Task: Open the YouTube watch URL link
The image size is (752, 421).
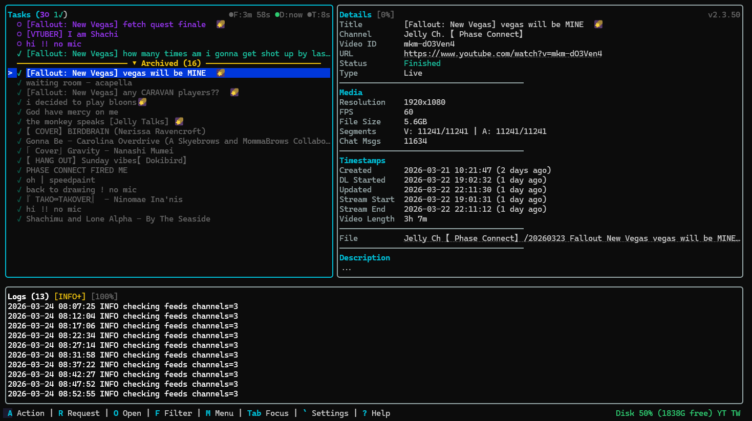Action: [503, 54]
